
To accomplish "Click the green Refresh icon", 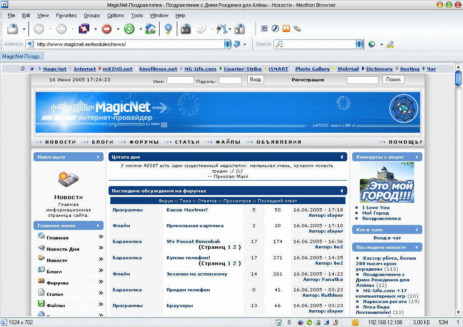I will (129, 29).
